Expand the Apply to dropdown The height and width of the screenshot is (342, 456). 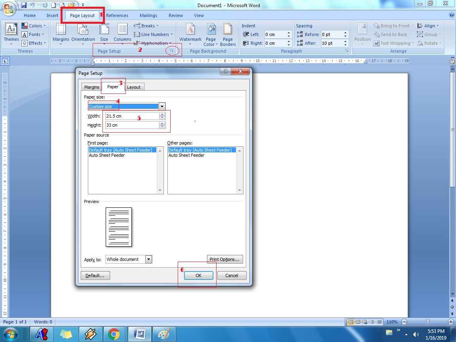148,259
